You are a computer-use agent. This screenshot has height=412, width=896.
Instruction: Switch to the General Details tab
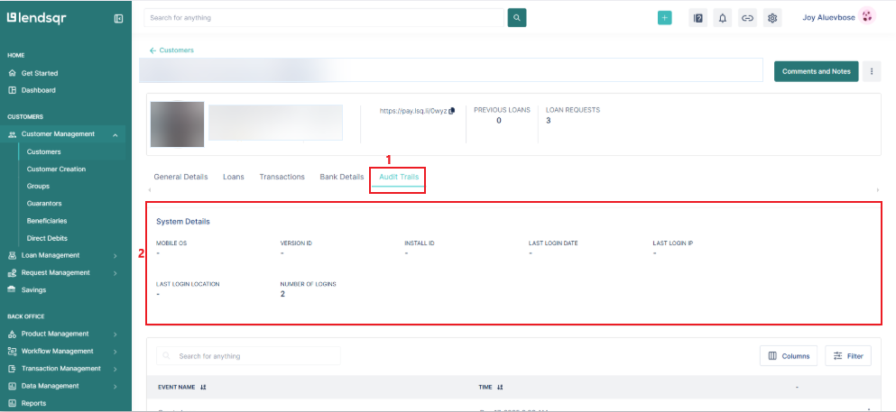[180, 177]
